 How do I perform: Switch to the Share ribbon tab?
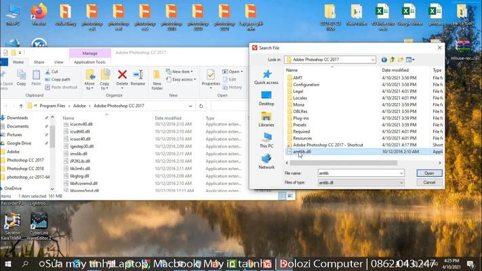pyautogui.click(x=38, y=62)
